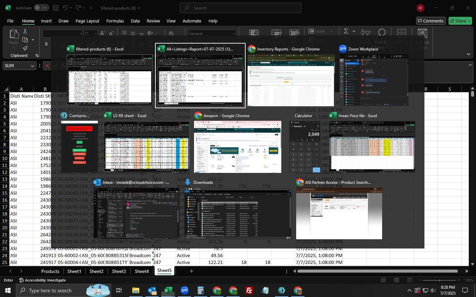The width and height of the screenshot is (476, 297).
Task: Click the red Cancel entry X icon
Action: coord(47,66)
